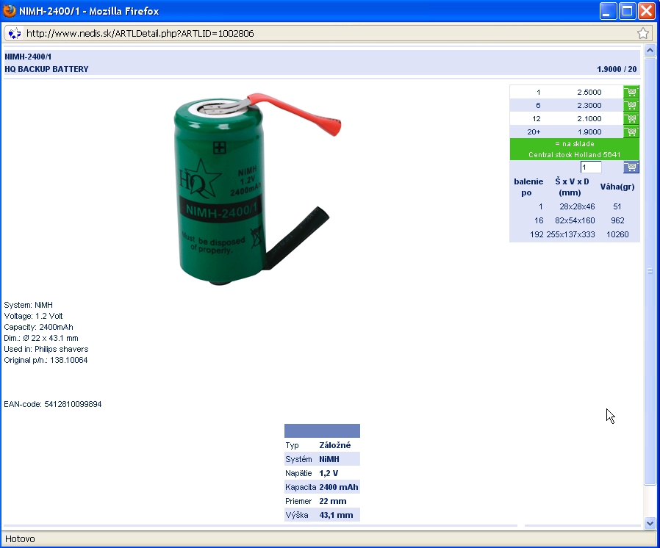This screenshot has width=660, height=548.
Task: Click the 10260 weight value
Action: [617, 234]
